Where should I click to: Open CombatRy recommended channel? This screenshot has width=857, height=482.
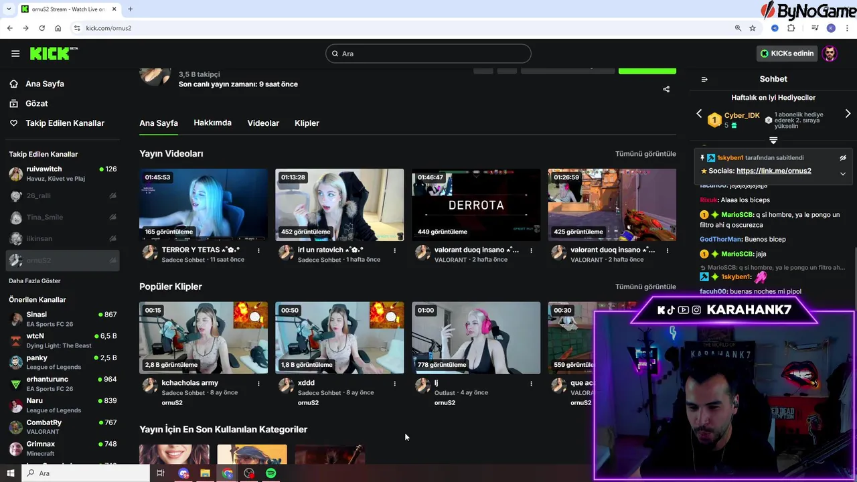(63, 427)
